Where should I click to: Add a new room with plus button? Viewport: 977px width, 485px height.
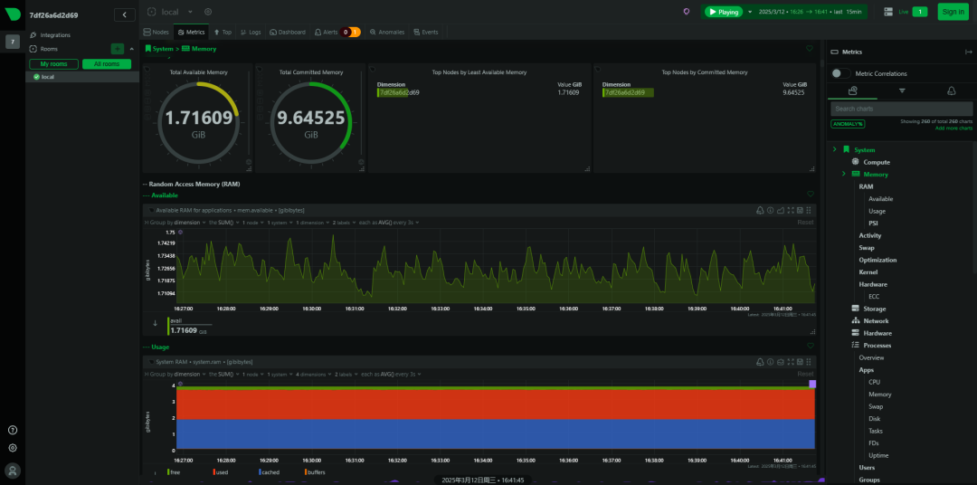[x=117, y=49]
